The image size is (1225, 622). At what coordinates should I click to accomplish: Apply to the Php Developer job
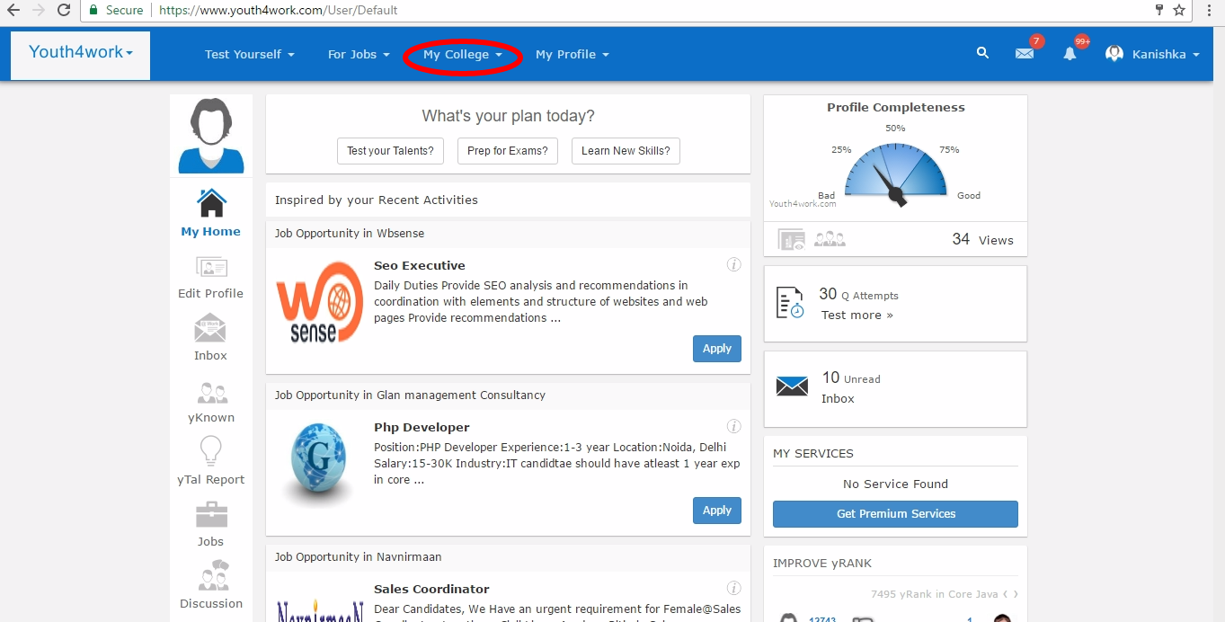point(717,511)
